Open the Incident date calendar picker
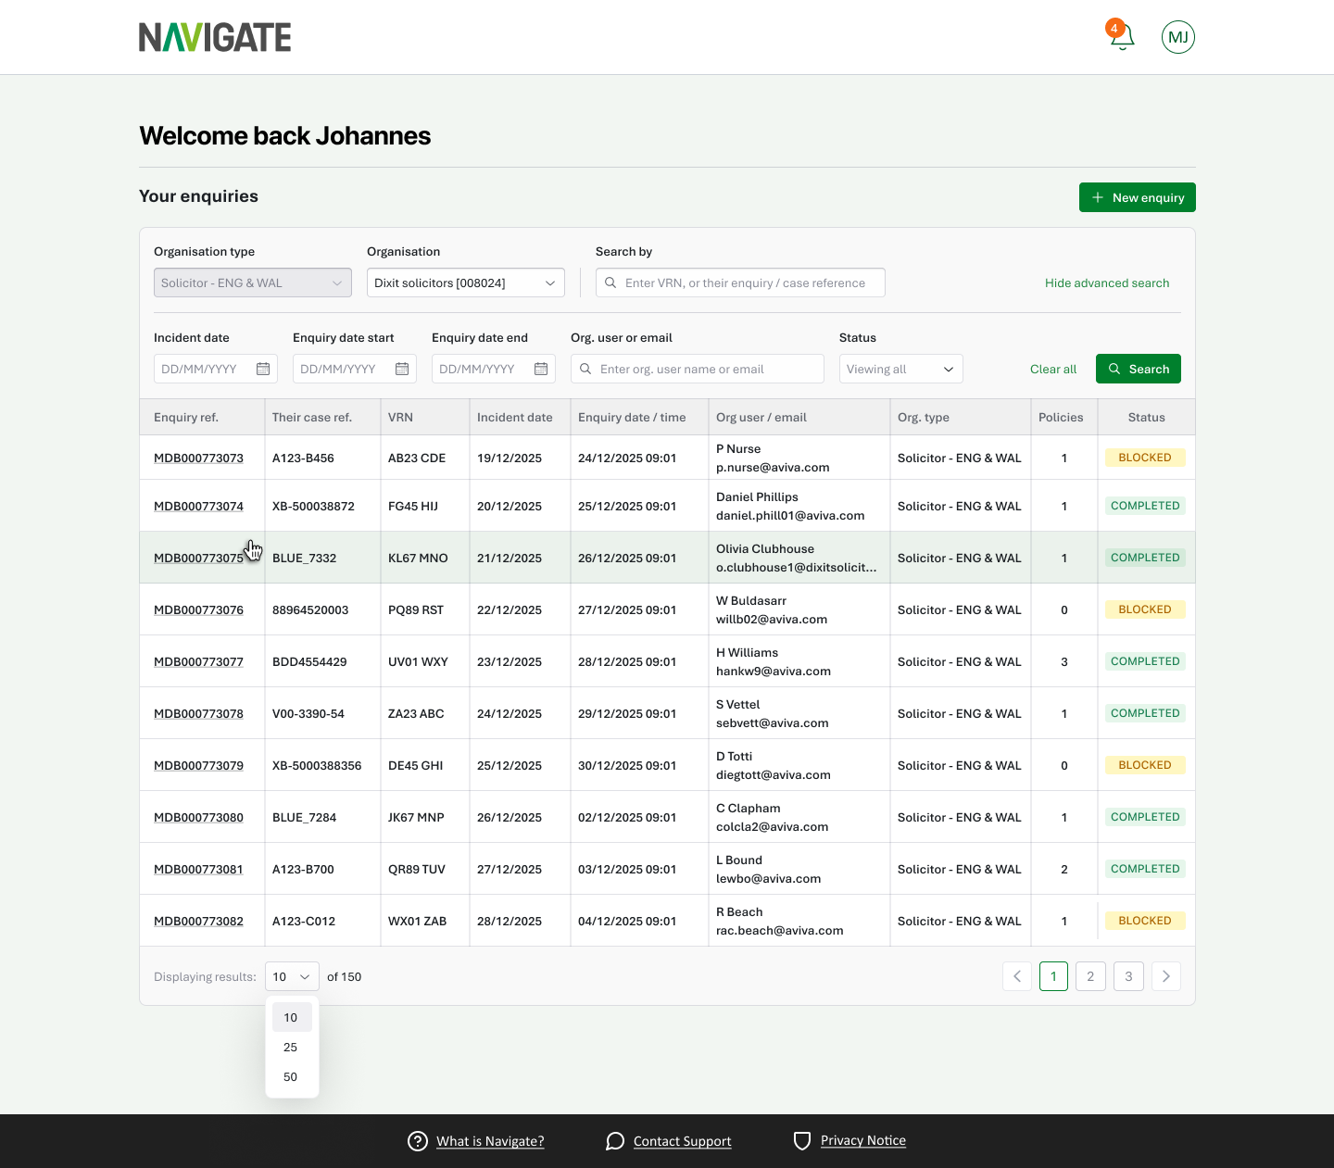1334x1168 pixels. pyautogui.click(x=263, y=369)
